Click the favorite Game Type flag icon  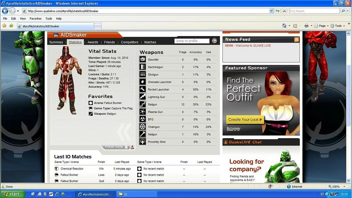point(91,108)
